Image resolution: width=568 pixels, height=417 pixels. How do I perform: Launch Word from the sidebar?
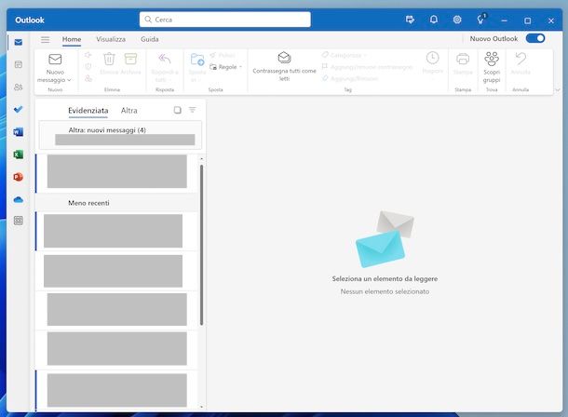(18, 132)
